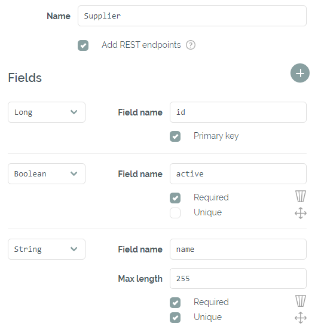Open the Long type dropdown
This screenshot has width=315, height=329.
[x=47, y=112]
